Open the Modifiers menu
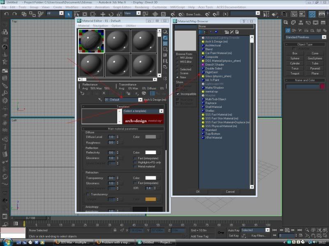 coord(72,7)
